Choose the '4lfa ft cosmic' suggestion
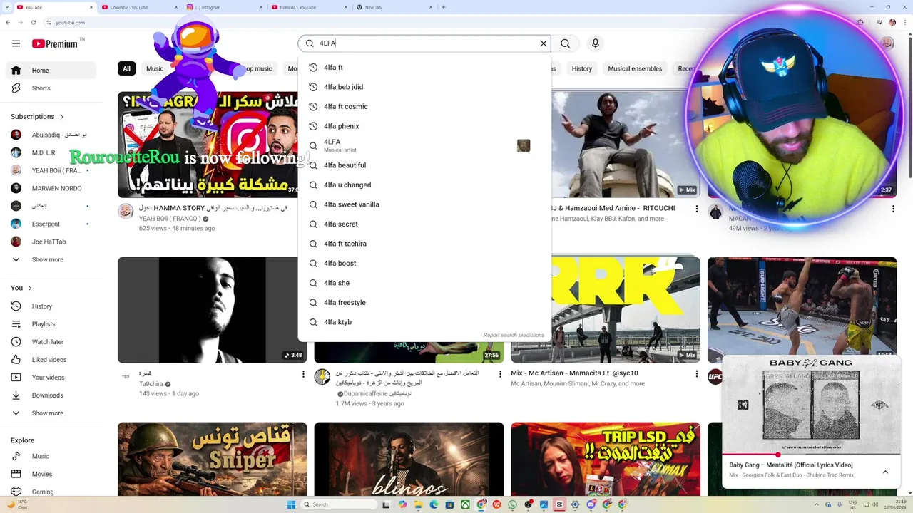The height and width of the screenshot is (513, 913). pos(424,107)
